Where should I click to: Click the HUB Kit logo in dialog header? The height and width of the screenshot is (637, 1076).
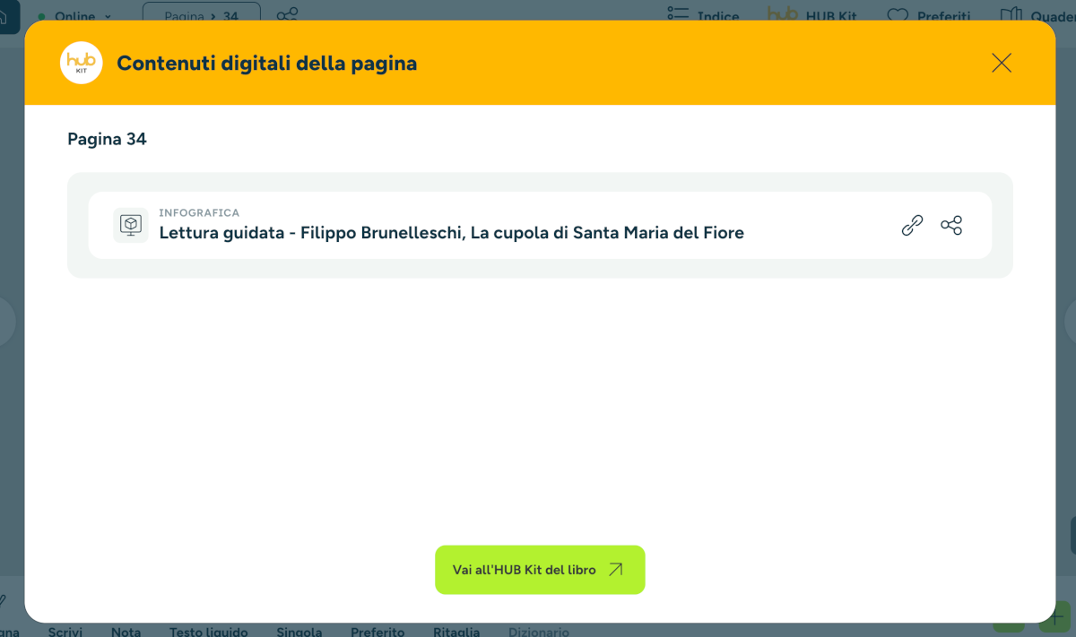82,63
